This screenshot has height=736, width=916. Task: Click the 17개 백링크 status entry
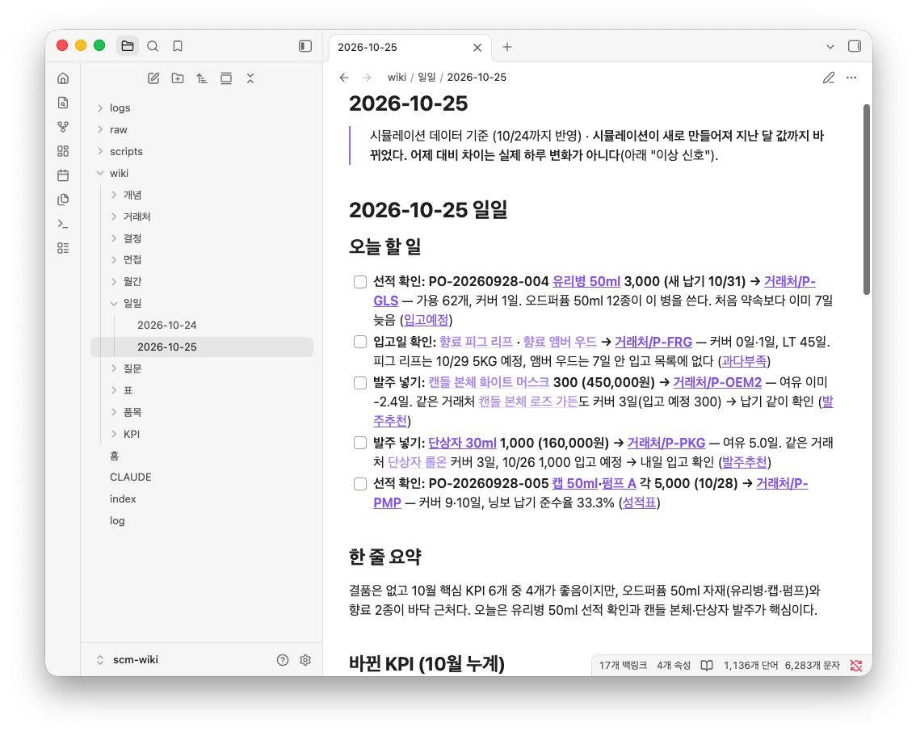(623, 666)
